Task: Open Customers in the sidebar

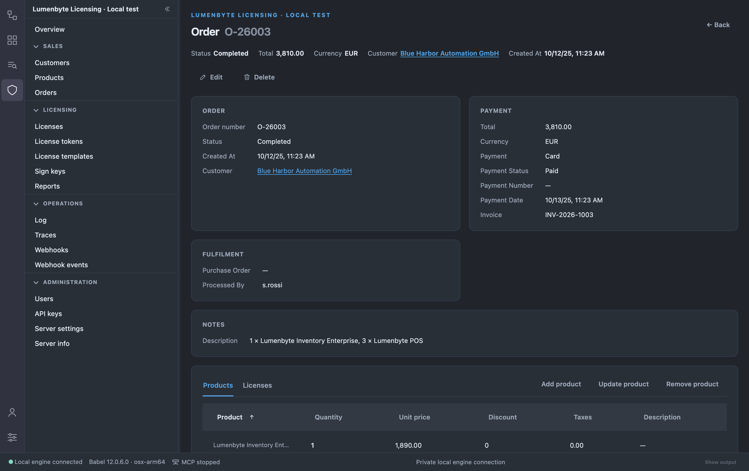Action: point(52,63)
